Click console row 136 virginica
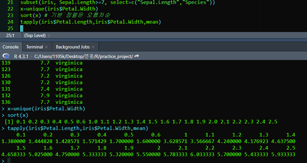307x163 pixels. [42, 102]
